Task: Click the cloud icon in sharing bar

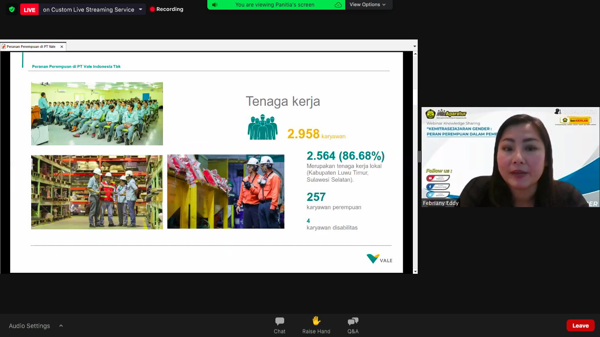Action: click(338, 5)
